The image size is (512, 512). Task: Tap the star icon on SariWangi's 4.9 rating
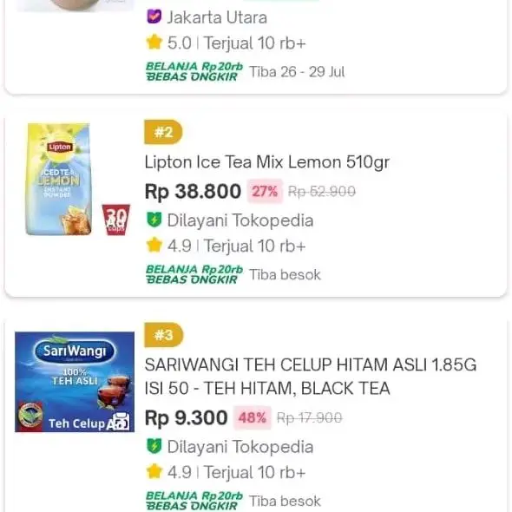click(x=154, y=472)
